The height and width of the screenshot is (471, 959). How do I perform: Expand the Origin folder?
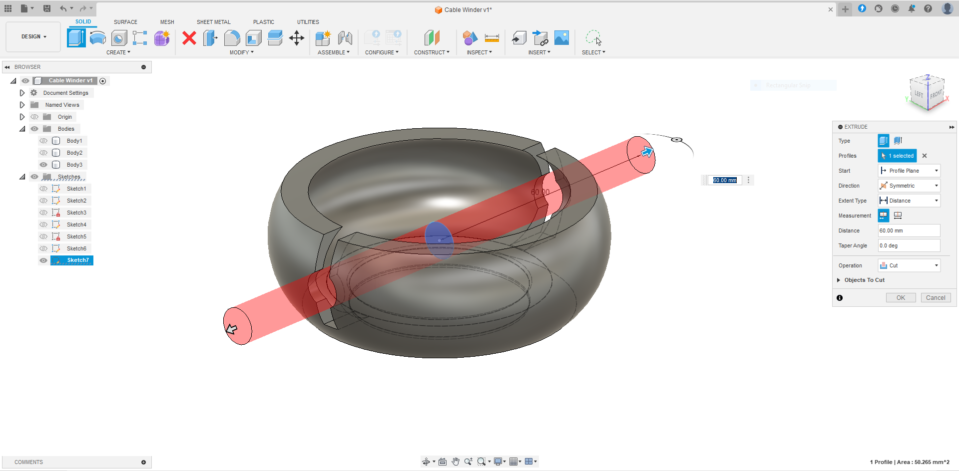click(22, 117)
